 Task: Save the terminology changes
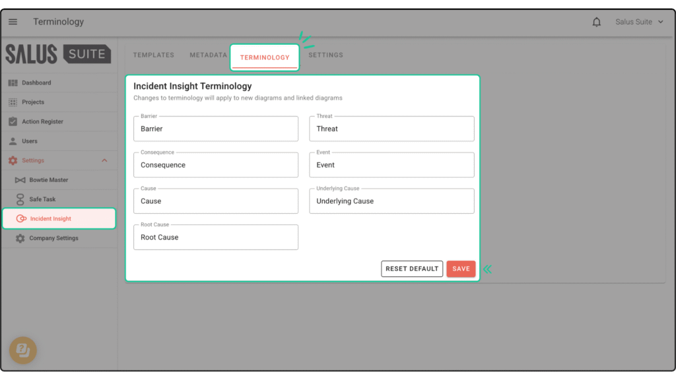click(x=461, y=269)
